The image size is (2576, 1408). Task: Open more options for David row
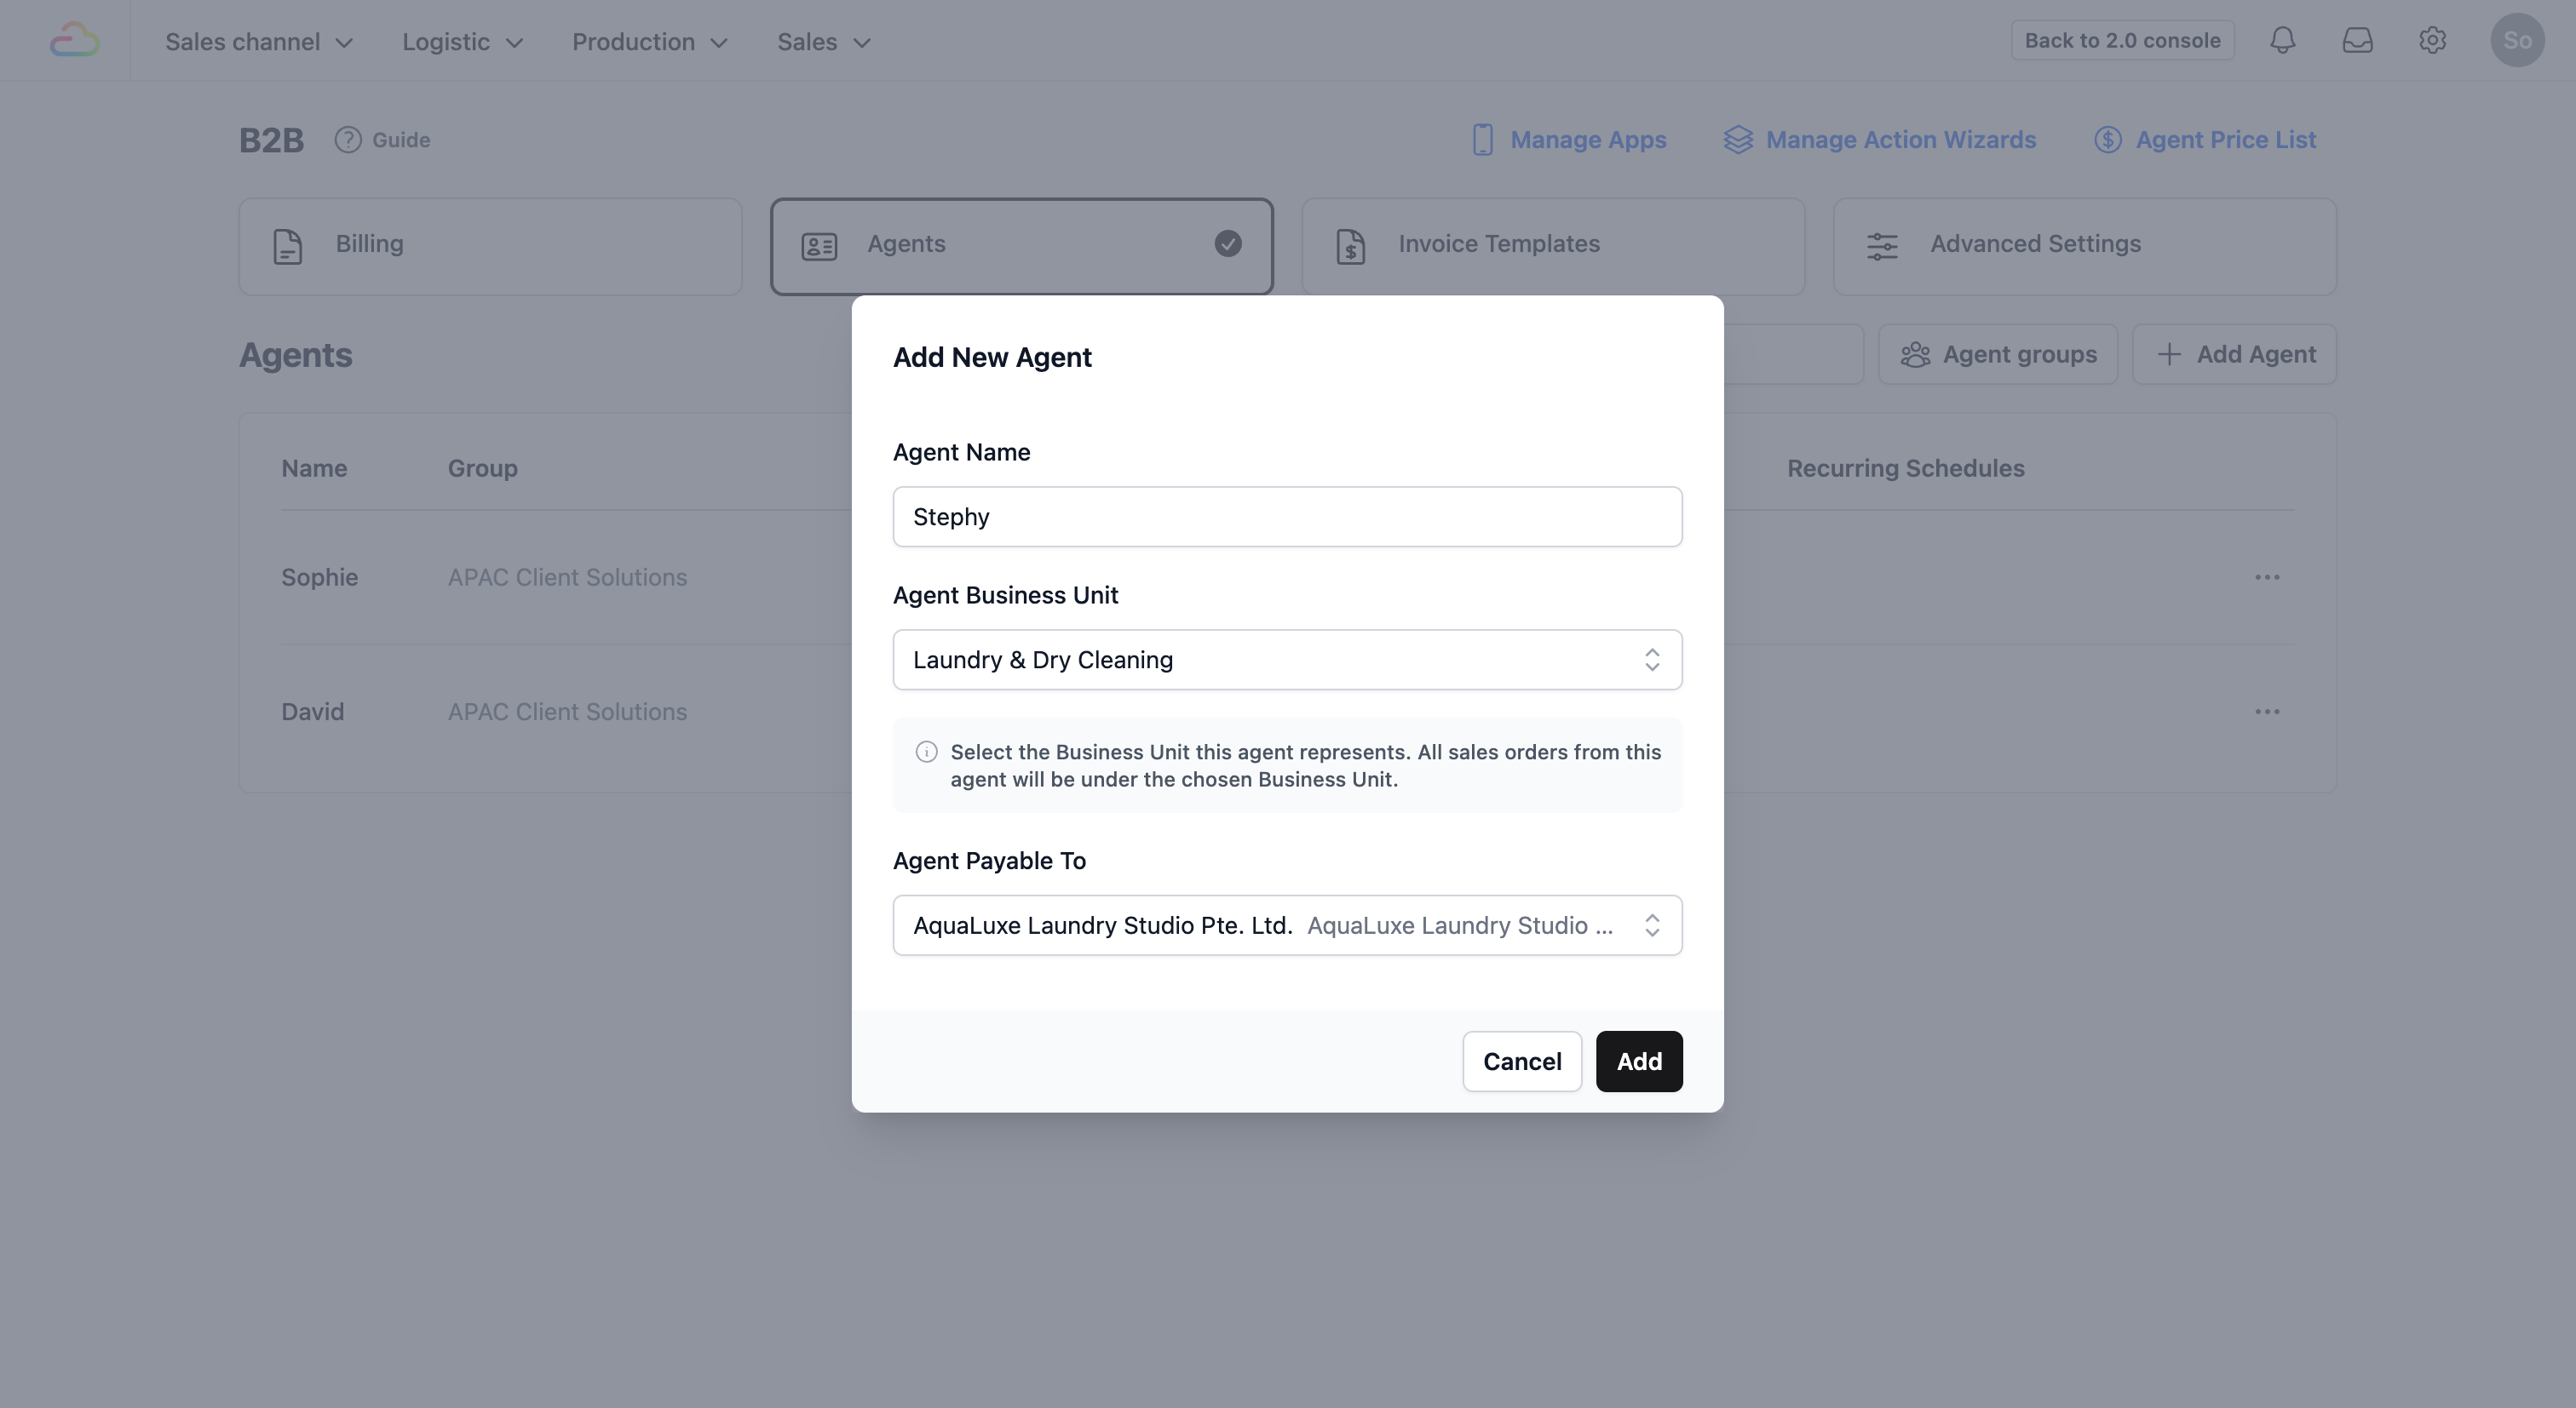2266,713
